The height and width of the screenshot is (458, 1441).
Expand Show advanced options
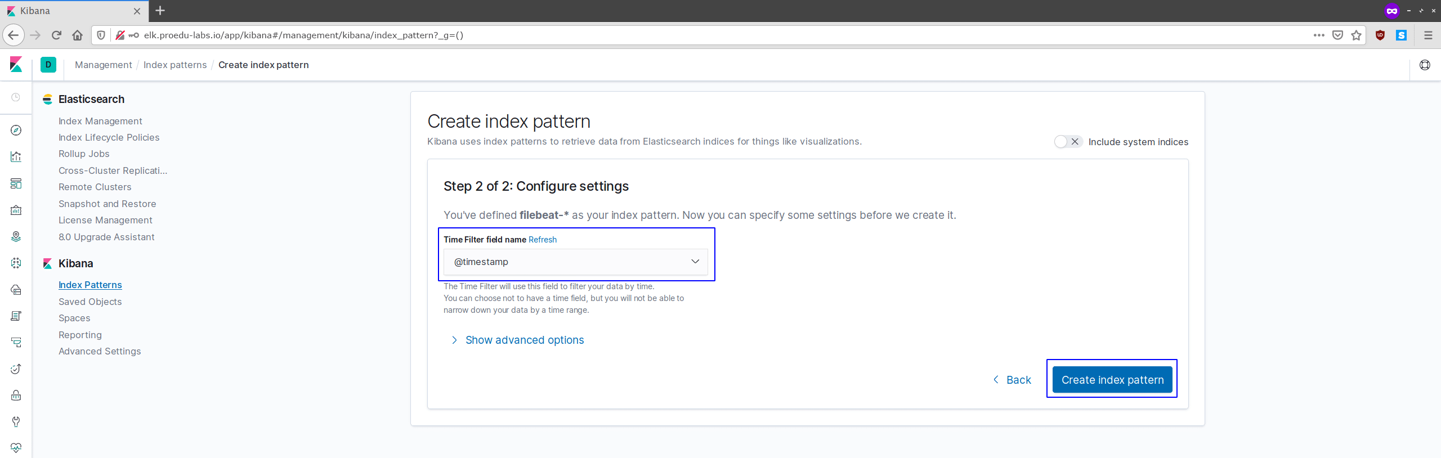524,340
